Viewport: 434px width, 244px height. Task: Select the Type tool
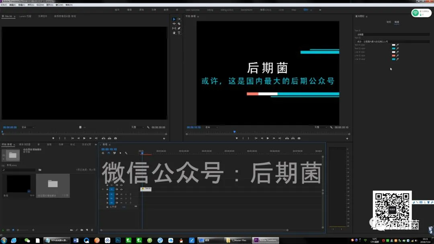[x=179, y=33]
